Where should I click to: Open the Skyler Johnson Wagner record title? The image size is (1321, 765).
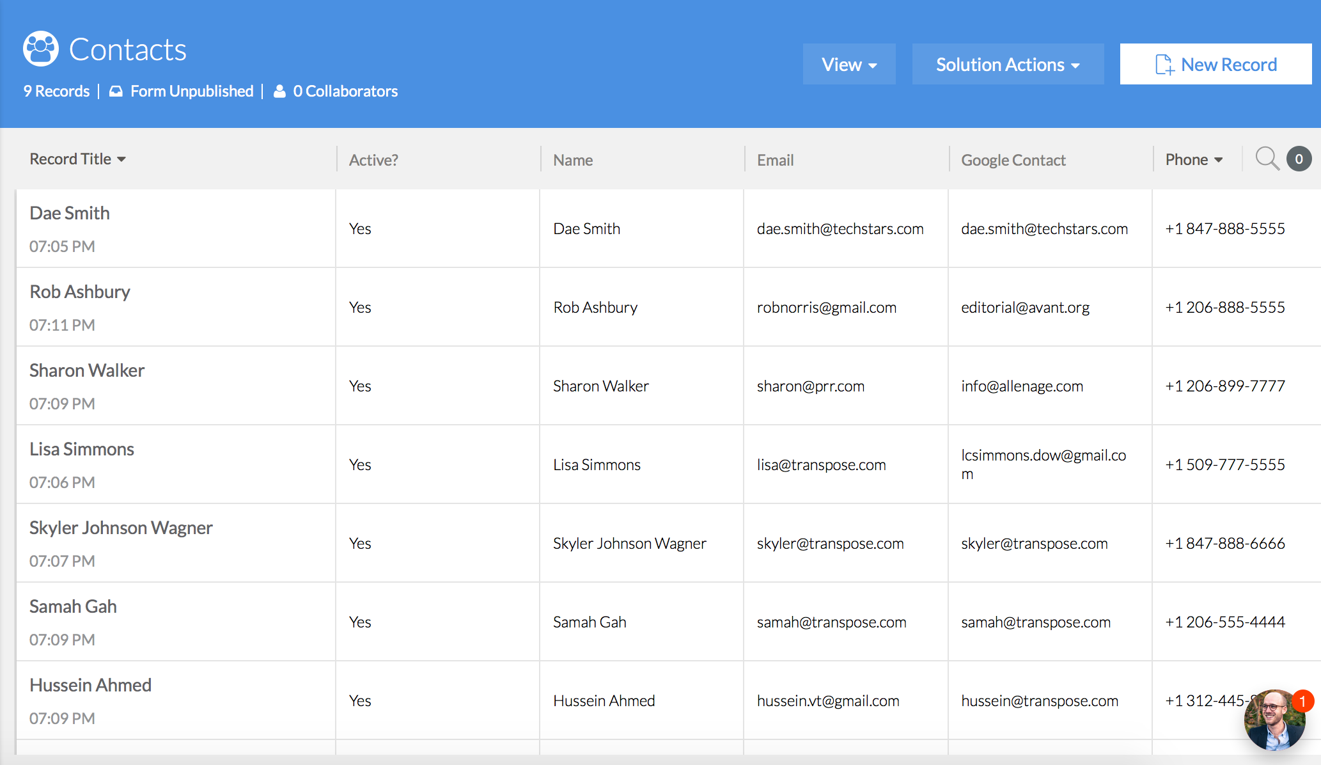121,528
